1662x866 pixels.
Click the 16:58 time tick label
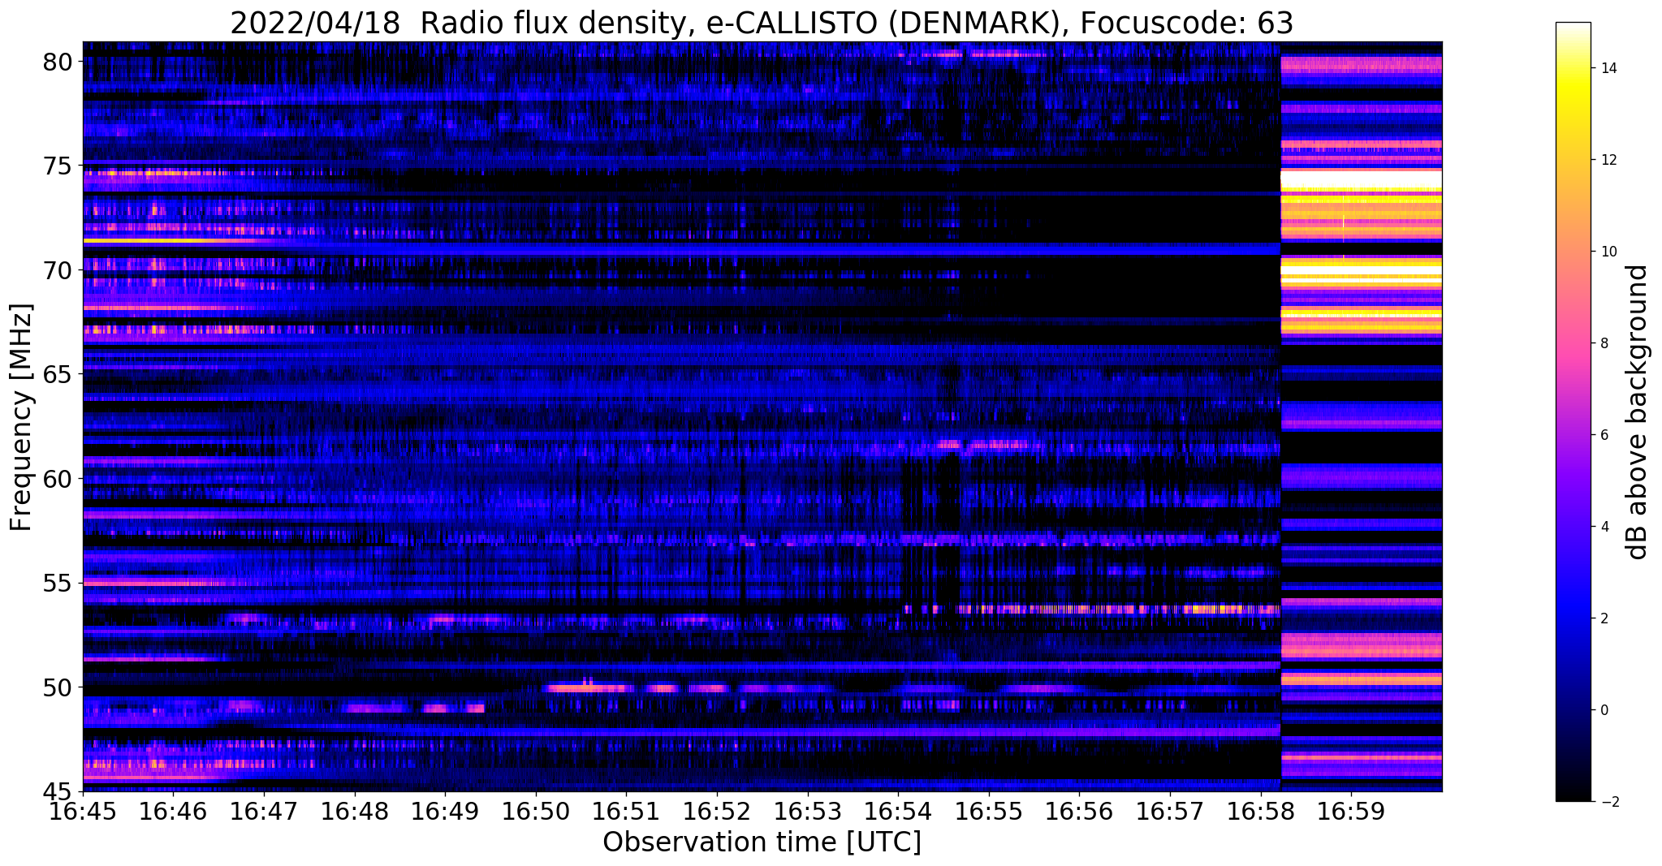1261,811
